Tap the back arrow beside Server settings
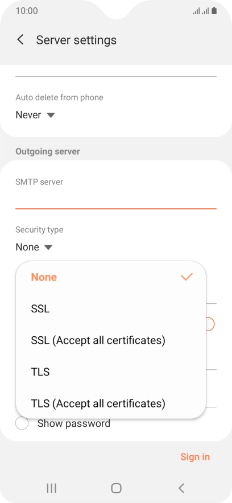The width and height of the screenshot is (232, 503). [20, 40]
